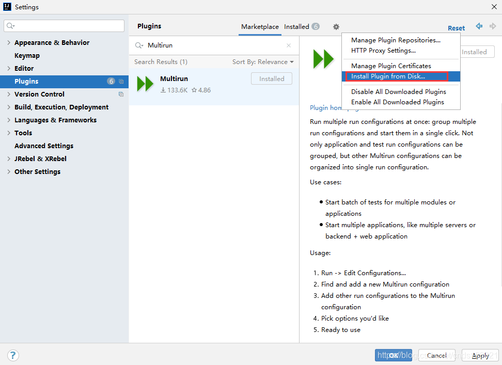
Task: Choose Manage Plugin Repositories...
Action: [x=396, y=40]
